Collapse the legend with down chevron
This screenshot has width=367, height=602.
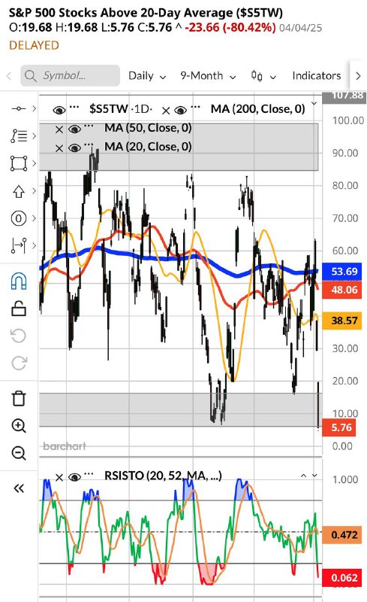coord(314,104)
